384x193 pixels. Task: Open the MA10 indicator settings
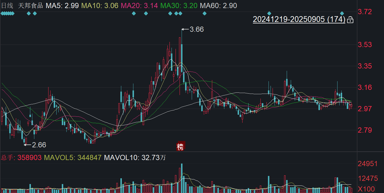coord(100,5)
